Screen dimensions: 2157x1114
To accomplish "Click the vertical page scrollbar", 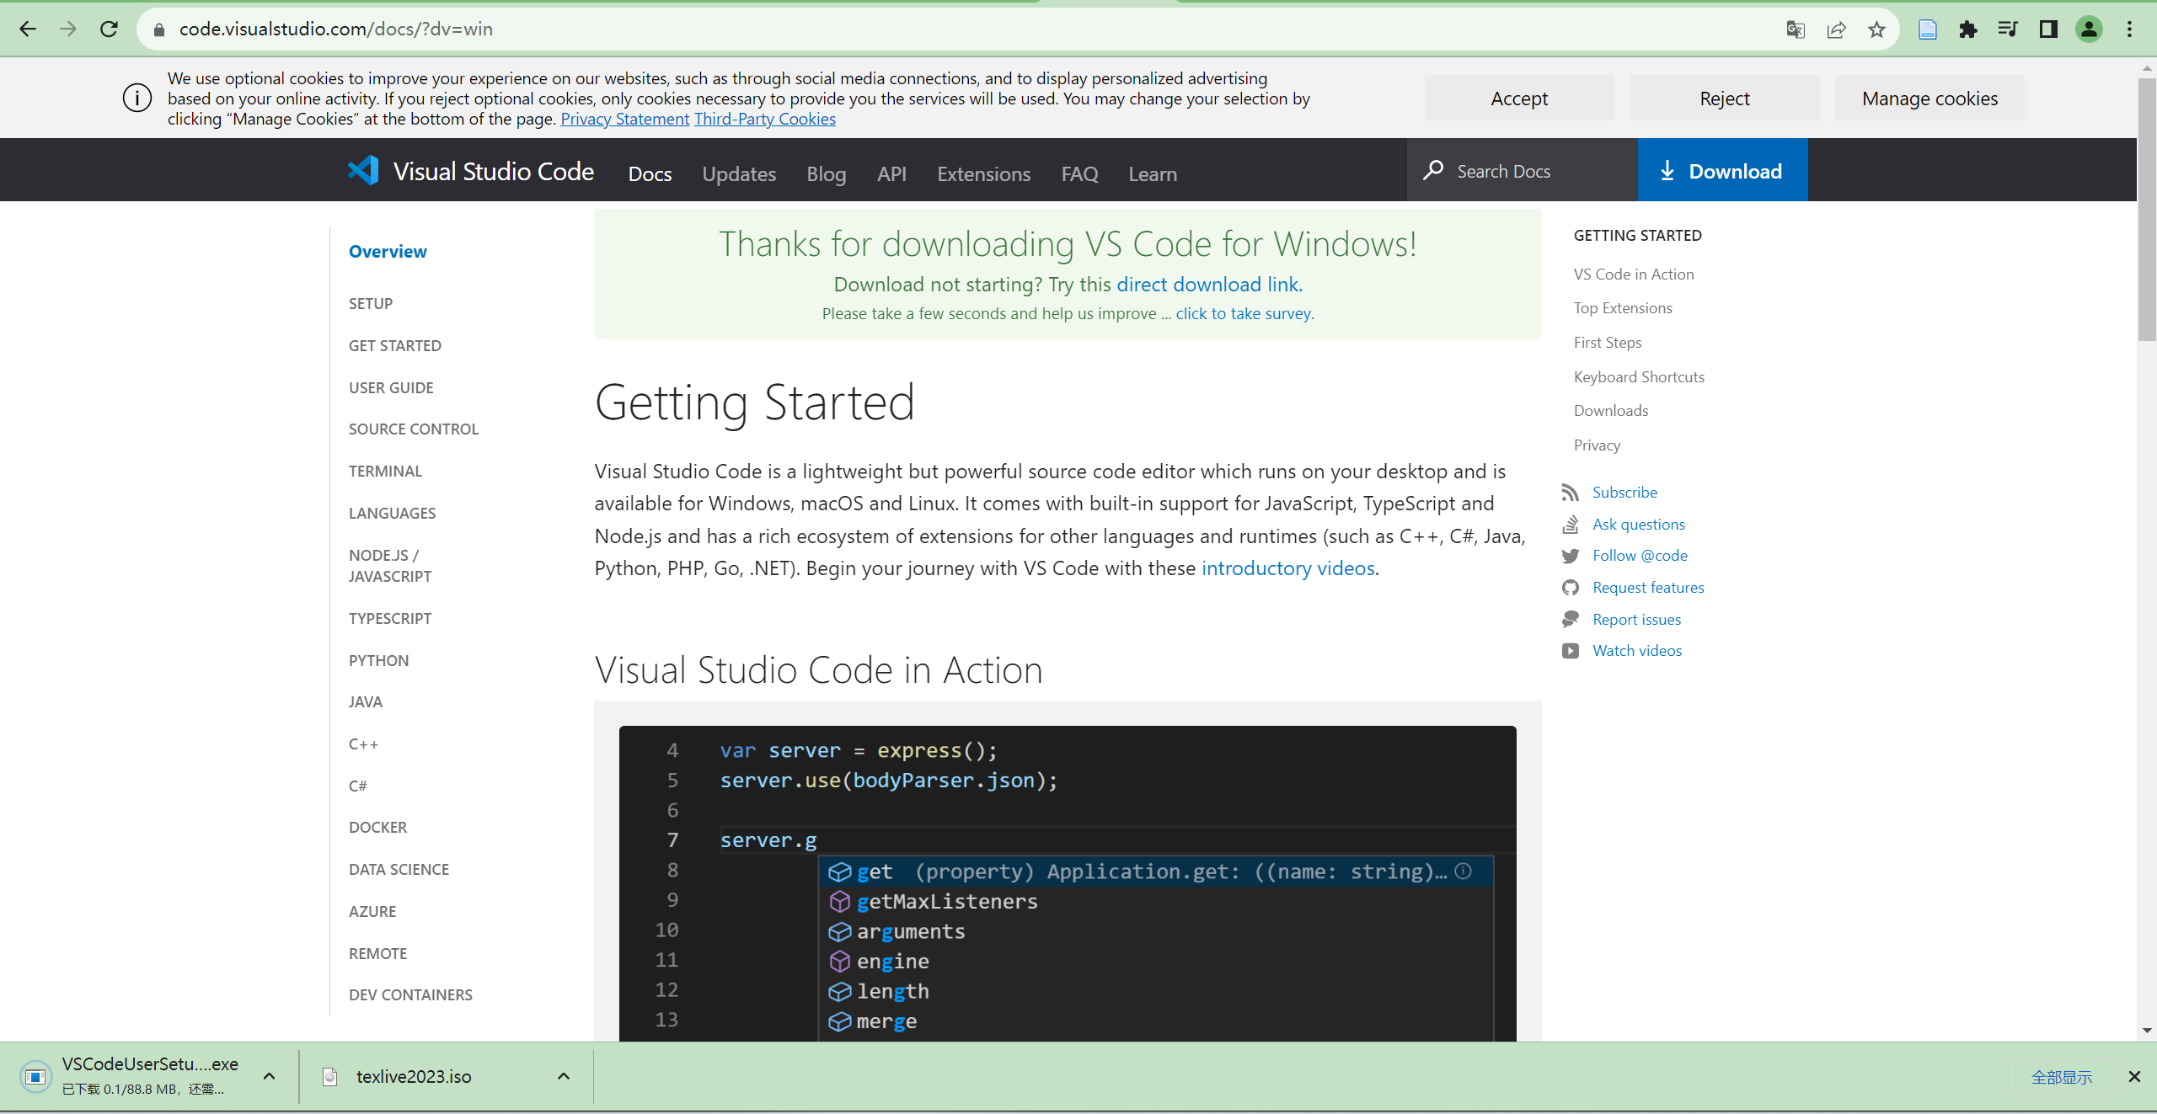I will (2146, 211).
